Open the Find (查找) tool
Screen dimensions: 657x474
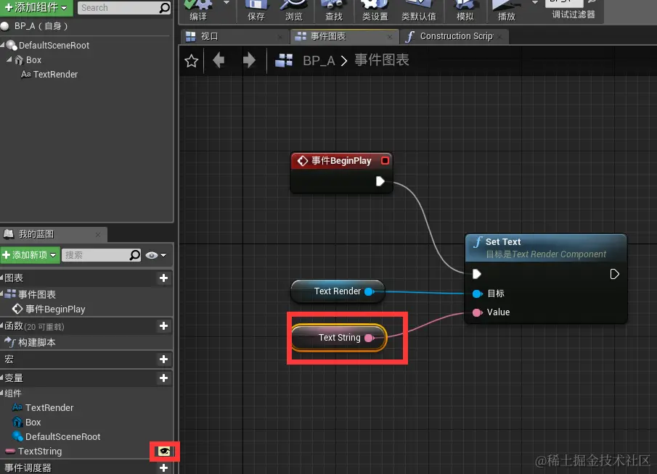tap(333, 10)
